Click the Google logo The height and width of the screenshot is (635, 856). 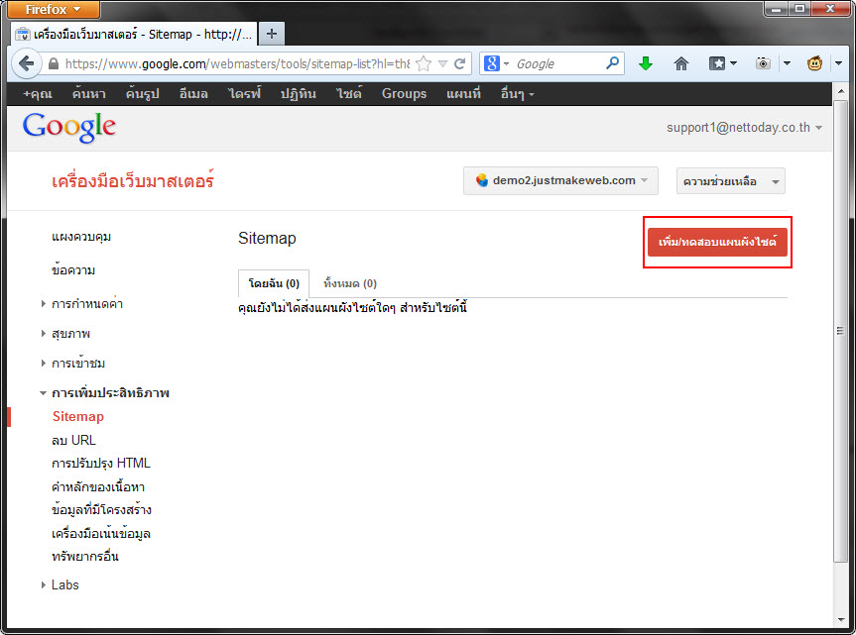point(68,128)
